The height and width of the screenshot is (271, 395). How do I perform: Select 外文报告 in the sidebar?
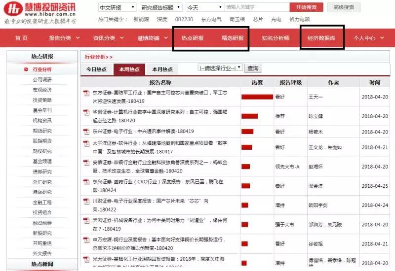[42, 253]
